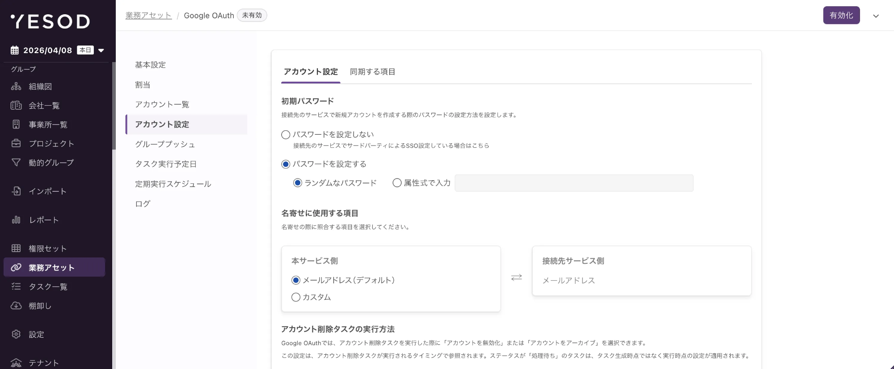Switch to the 同期する項目 tab

pyautogui.click(x=372, y=72)
